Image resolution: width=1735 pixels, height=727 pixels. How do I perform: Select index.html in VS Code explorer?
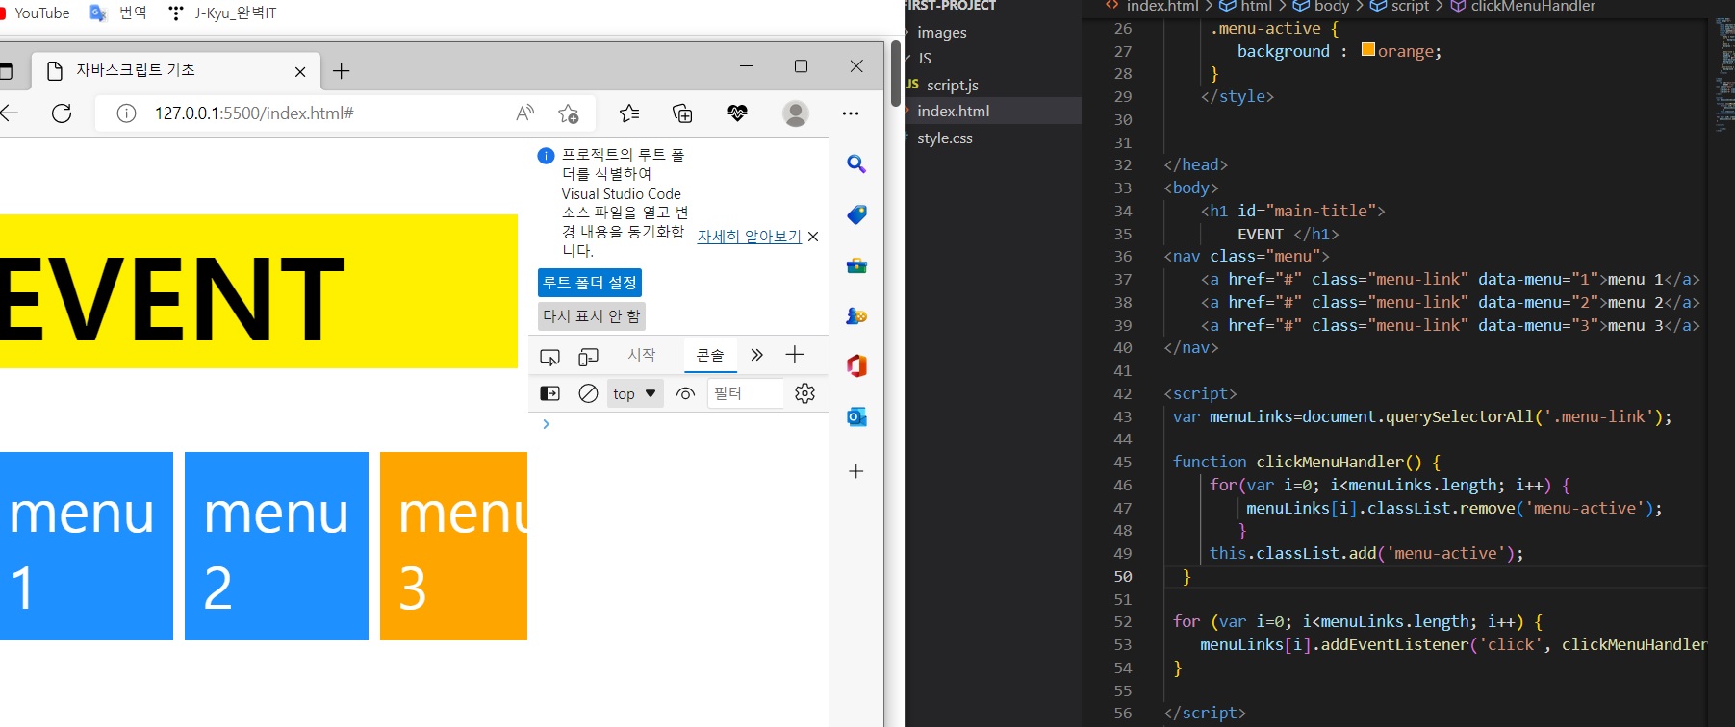(x=953, y=112)
